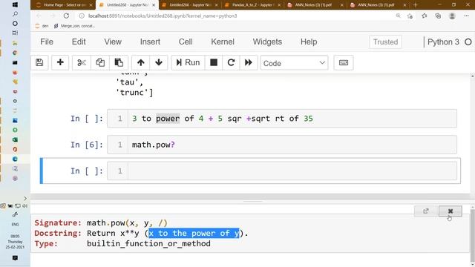
Task: Close the pager help panel
Action: [x=451, y=211]
